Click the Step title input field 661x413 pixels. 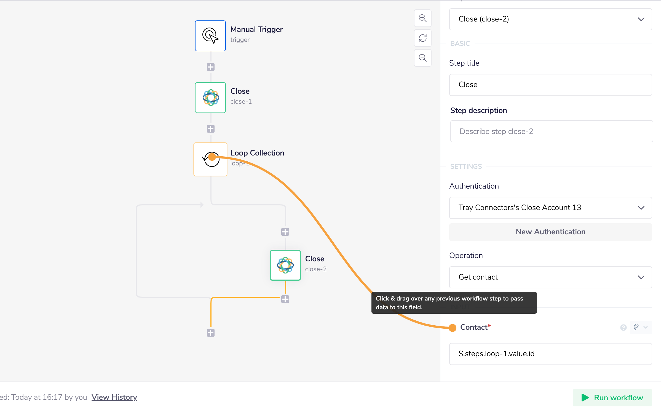pyautogui.click(x=550, y=85)
